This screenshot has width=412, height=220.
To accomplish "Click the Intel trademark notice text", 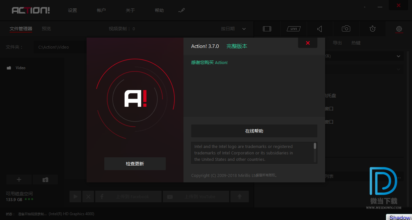I will [x=244, y=153].
